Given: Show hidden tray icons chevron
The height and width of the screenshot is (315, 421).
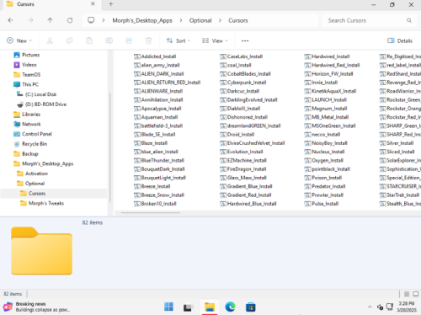Looking at the screenshot, I should click(370, 307).
